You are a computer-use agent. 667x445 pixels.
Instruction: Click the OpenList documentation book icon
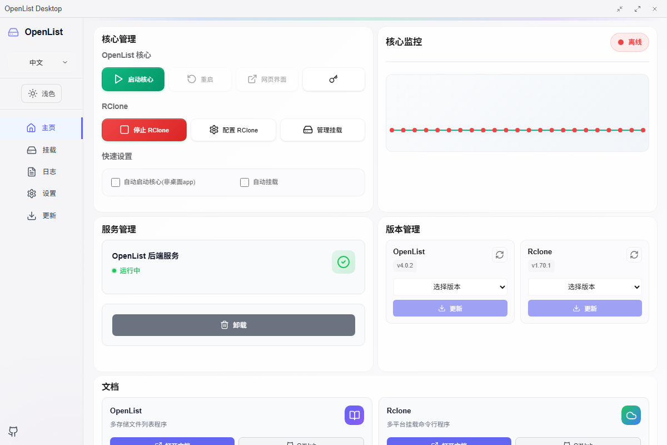354,415
